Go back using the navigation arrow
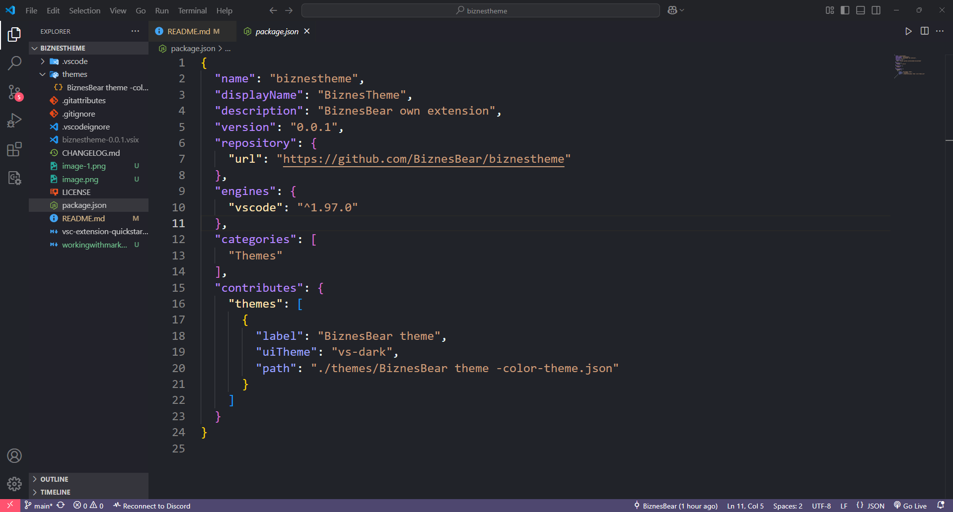Image resolution: width=953 pixels, height=512 pixels. [273, 10]
